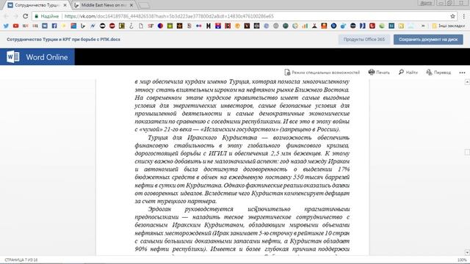Screen dimensions: 470x264
Task: Click the accessibility mode icon
Action: 287,73
